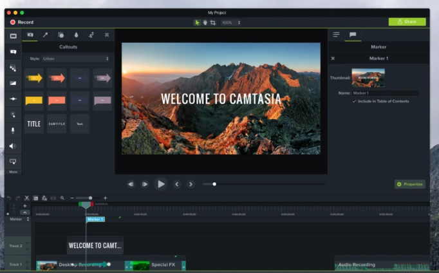Open the Transitions panel in the sidebar
439x273 pixels.
point(13,83)
